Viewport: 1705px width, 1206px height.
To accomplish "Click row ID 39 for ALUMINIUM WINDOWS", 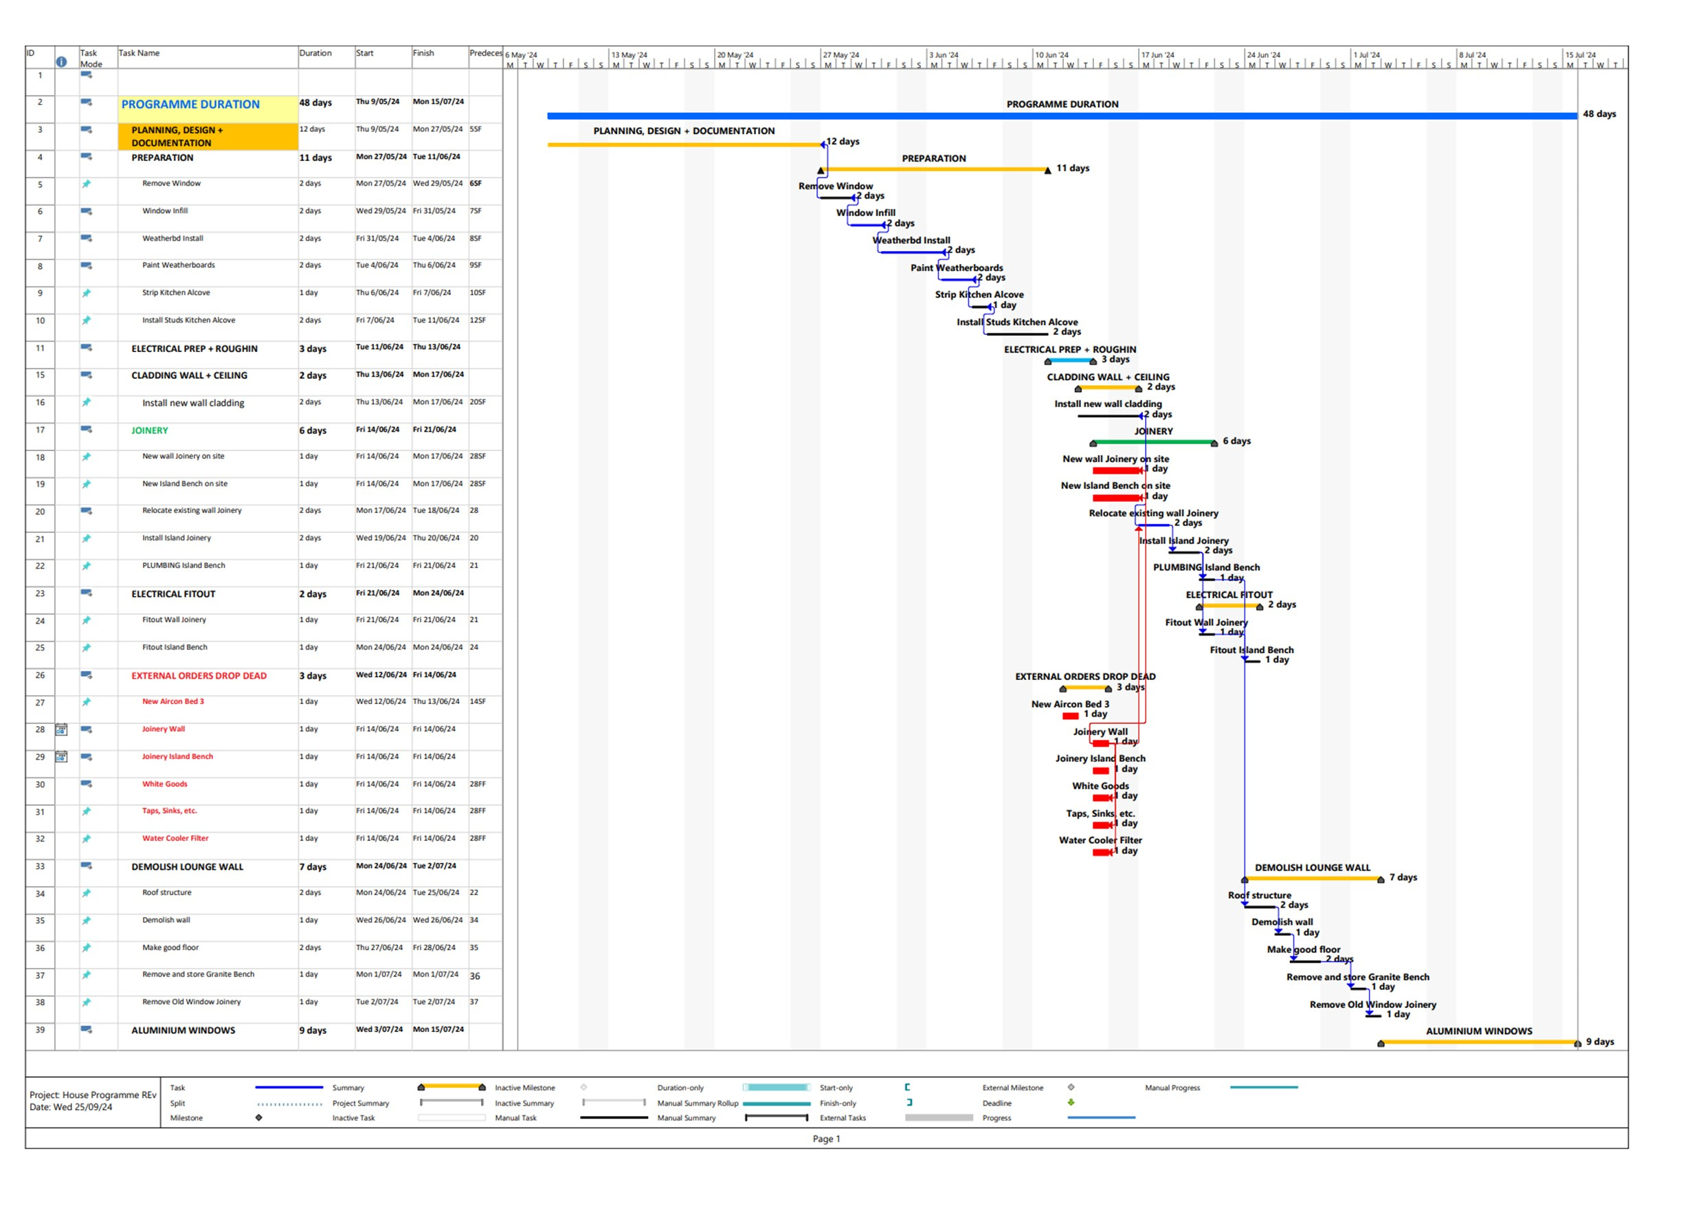I will tap(40, 1030).
